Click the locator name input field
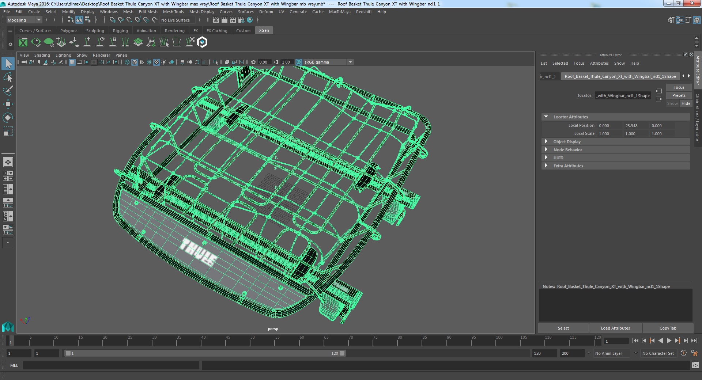 pos(623,96)
